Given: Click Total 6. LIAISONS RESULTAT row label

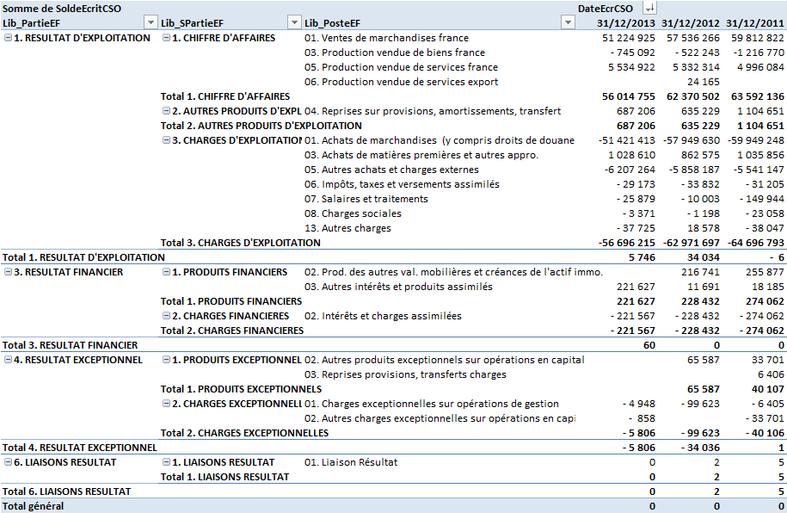Looking at the screenshot, I should pyautogui.click(x=66, y=491).
